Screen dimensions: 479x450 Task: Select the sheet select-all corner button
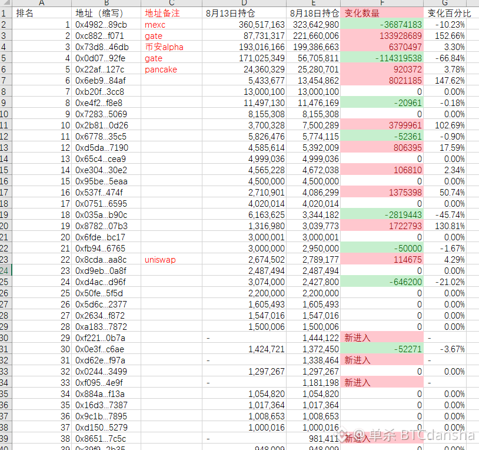point(5,3)
